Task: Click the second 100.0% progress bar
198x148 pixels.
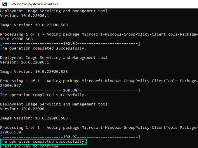Action: coord(70,90)
